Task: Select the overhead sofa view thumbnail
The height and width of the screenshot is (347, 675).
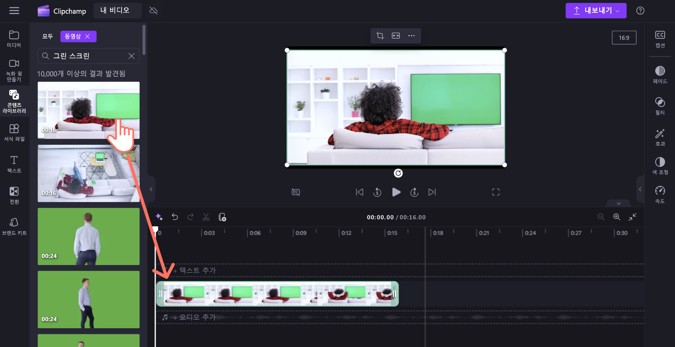Action: coord(88,173)
